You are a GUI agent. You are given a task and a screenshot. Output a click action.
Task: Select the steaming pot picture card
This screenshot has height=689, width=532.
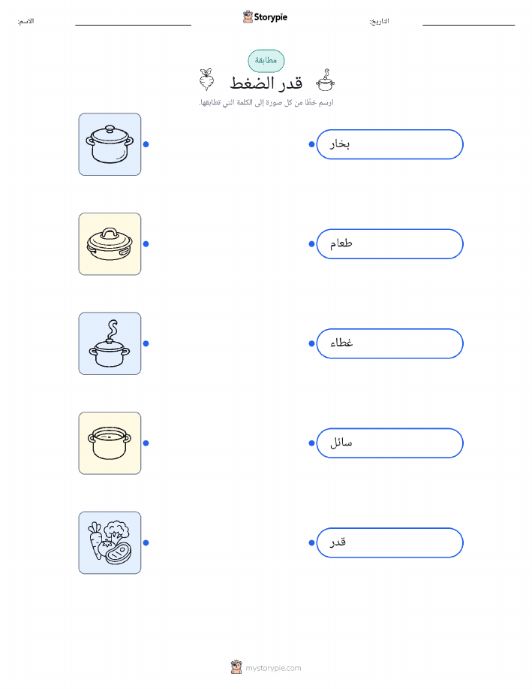tap(110, 343)
